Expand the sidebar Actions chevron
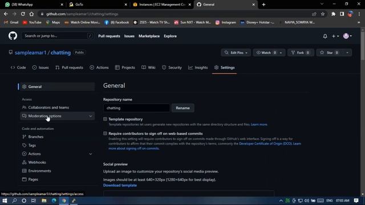This screenshot has width=365, height=205. click(x=91, y=154)
